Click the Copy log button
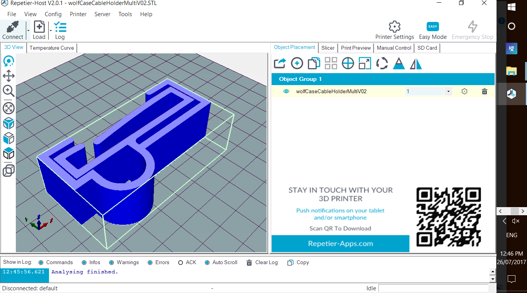 pyautogui.click(x=298, y=262)
